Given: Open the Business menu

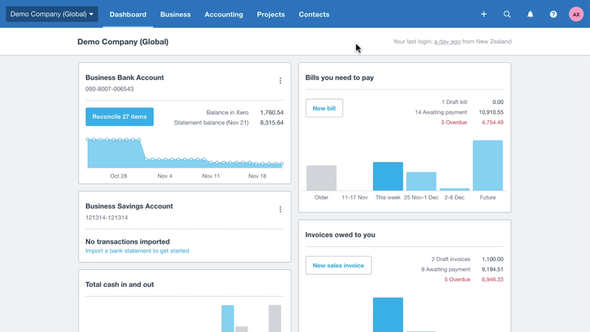Looking at the screenshot, I should (175, 14).
